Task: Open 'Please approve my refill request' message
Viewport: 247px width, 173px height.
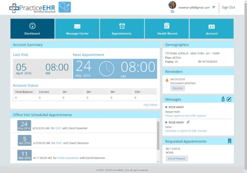Action: coord(185,116)
